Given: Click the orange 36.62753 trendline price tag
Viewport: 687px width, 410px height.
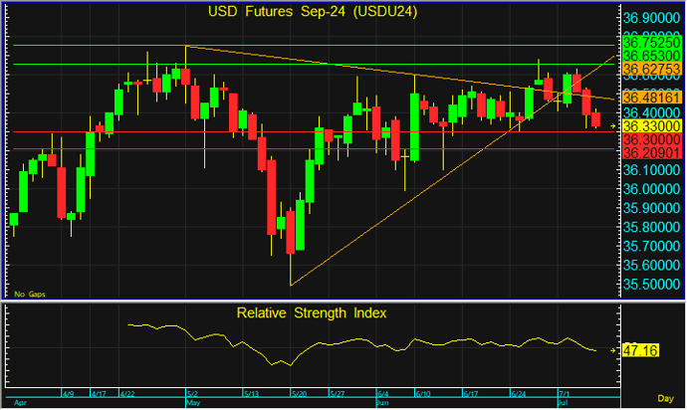Looking at the screenshot, I should (x=651, y=70).
